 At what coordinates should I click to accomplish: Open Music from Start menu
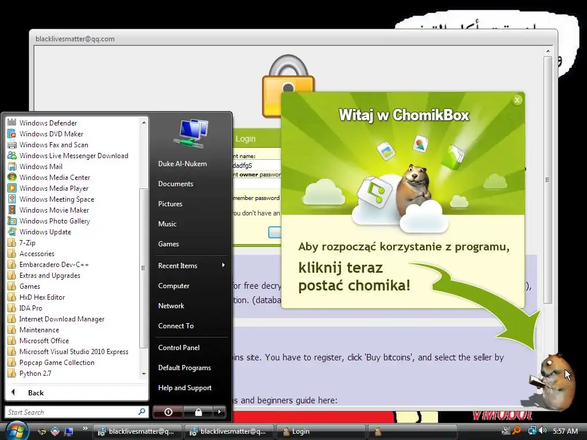(167, 224)
